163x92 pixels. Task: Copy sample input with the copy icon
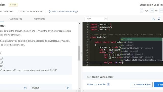pyautogui.click(x=25, y=88)
